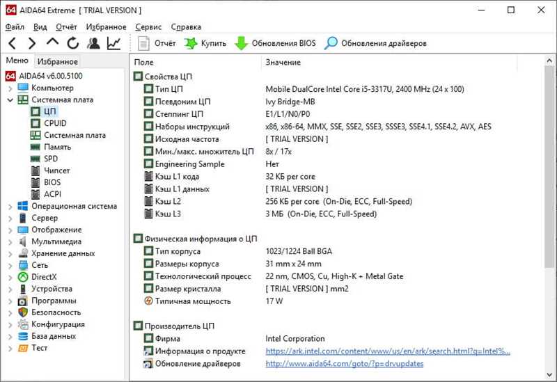This screenshot has height=382, width=557.
Task: Select the ЦП tree item
Action: 49,111
